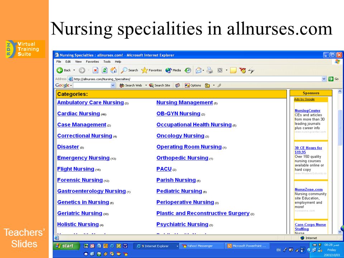Click the Google toolbar highlighter pen icon
The width and height of the screenshot is (344, 258).
click(x=219, y=85)
